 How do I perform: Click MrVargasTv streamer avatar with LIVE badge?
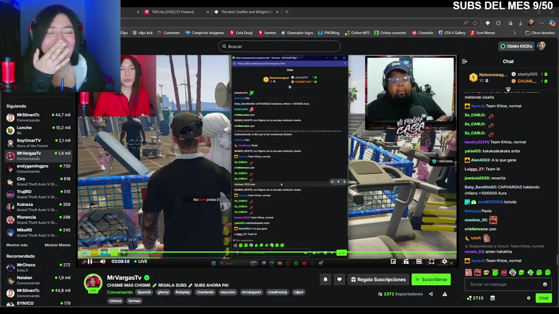click(93, 283)
